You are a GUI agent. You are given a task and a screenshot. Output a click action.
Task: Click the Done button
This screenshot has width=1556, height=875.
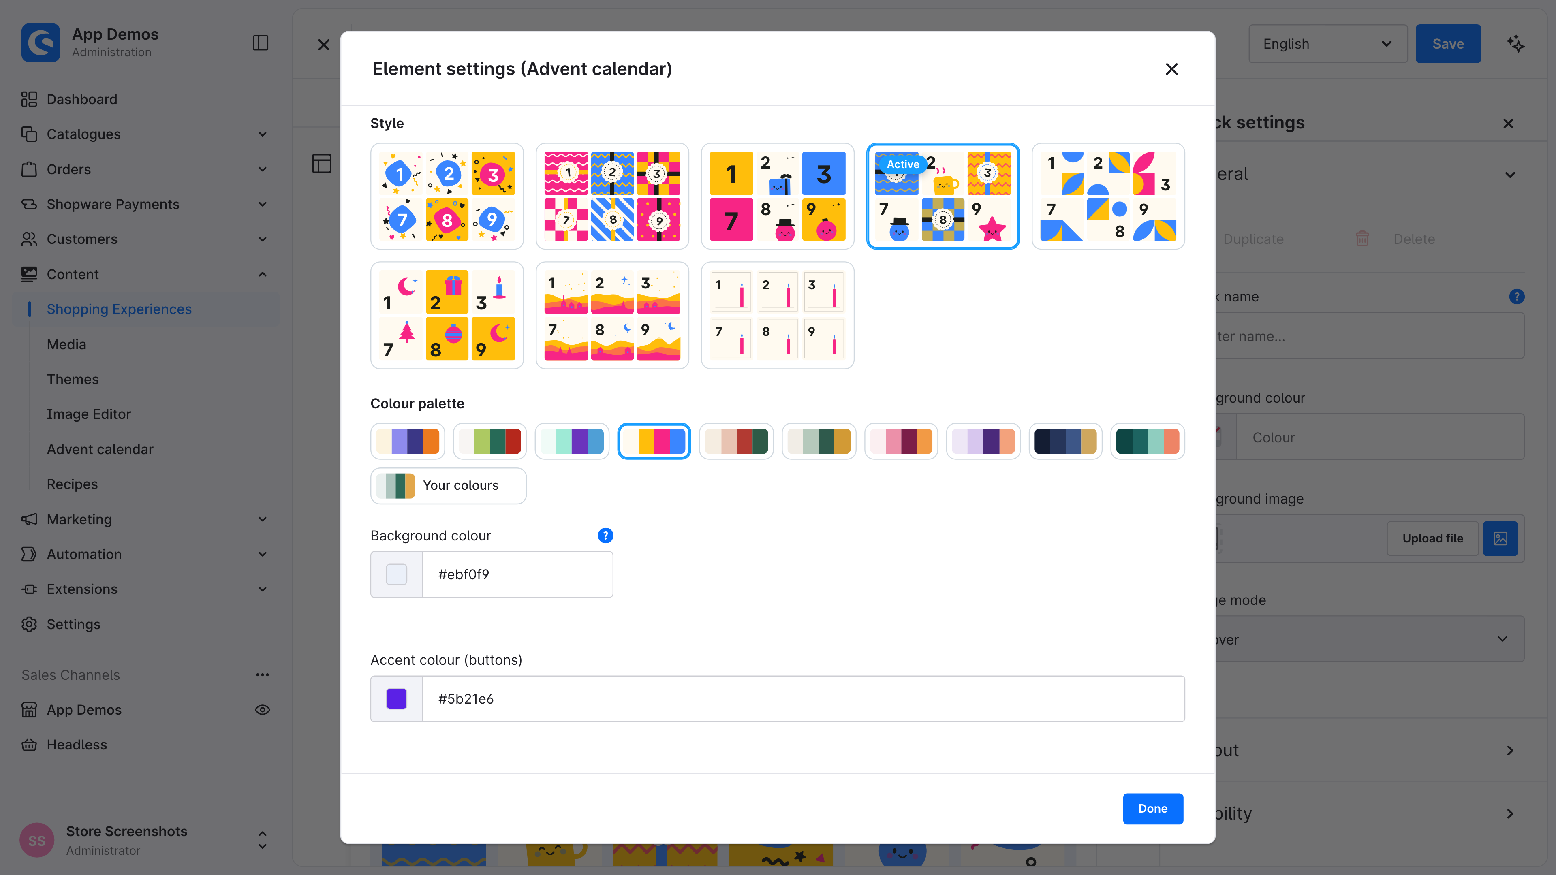[1152, 809]
